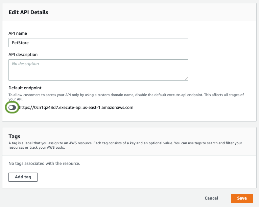Click the word 'Tags' panel title

(15, 137)
